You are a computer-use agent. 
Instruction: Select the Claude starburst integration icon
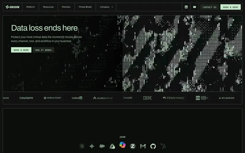(82, 146)
